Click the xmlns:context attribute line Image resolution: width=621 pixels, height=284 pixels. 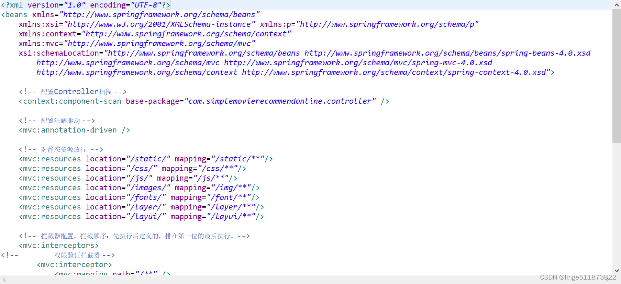[155, 34]
